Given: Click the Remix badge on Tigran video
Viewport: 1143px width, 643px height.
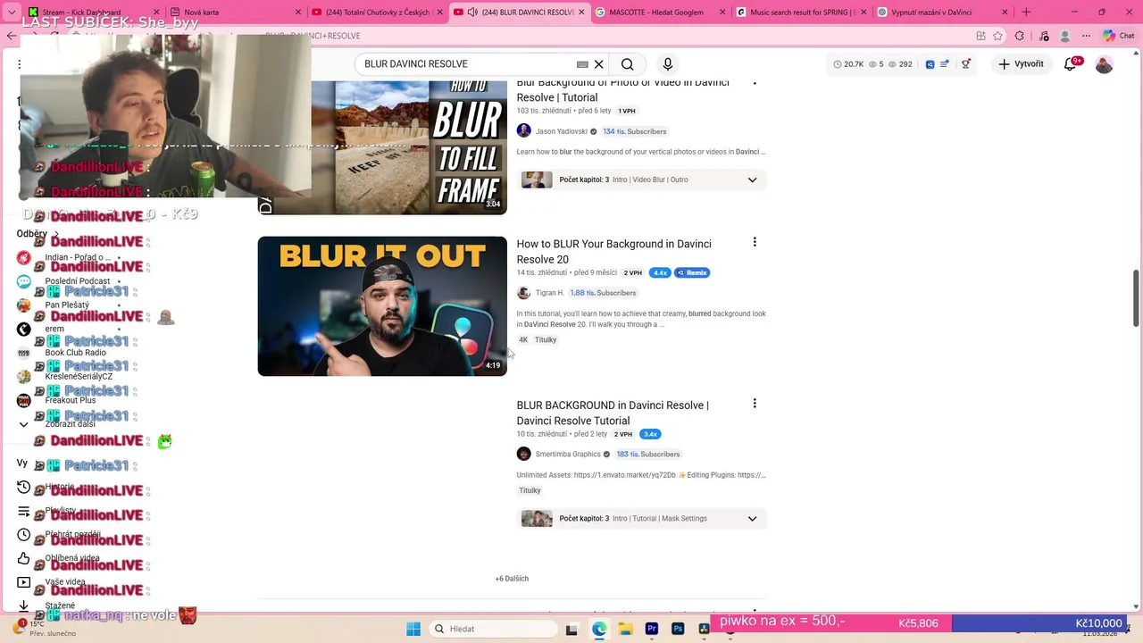Looking at the screenshot, I should pyautogui.click(x=692, y=272).
